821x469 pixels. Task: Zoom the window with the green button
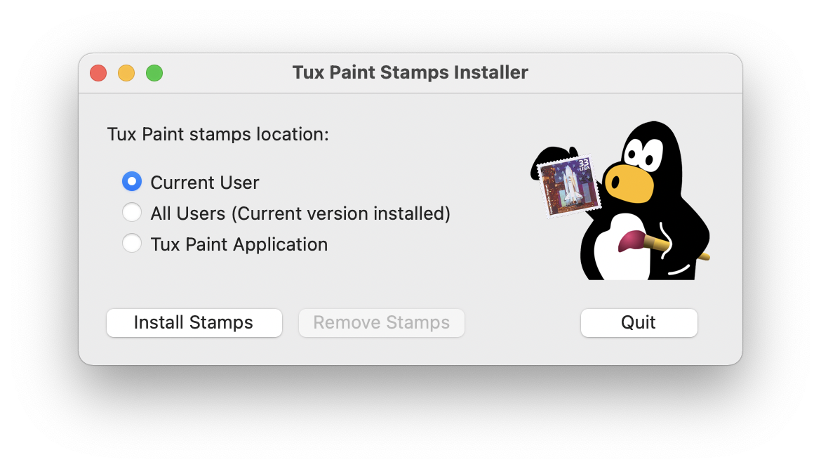pos(154,73)
